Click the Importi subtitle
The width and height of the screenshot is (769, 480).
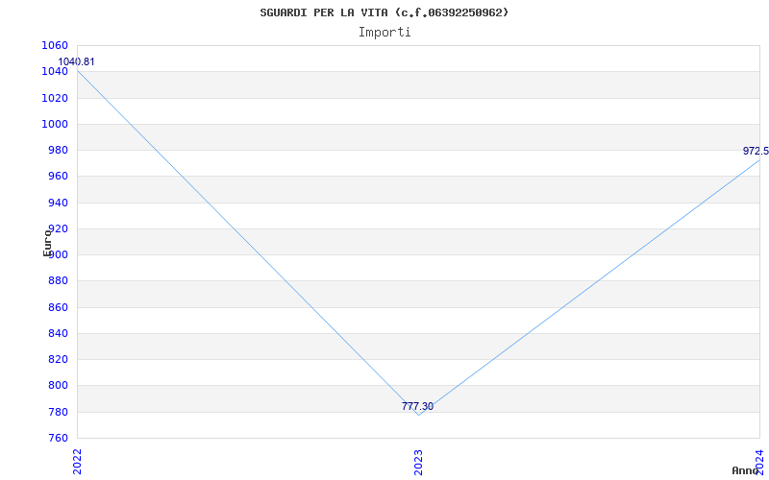pyautogui.click(x=384, y=33)
